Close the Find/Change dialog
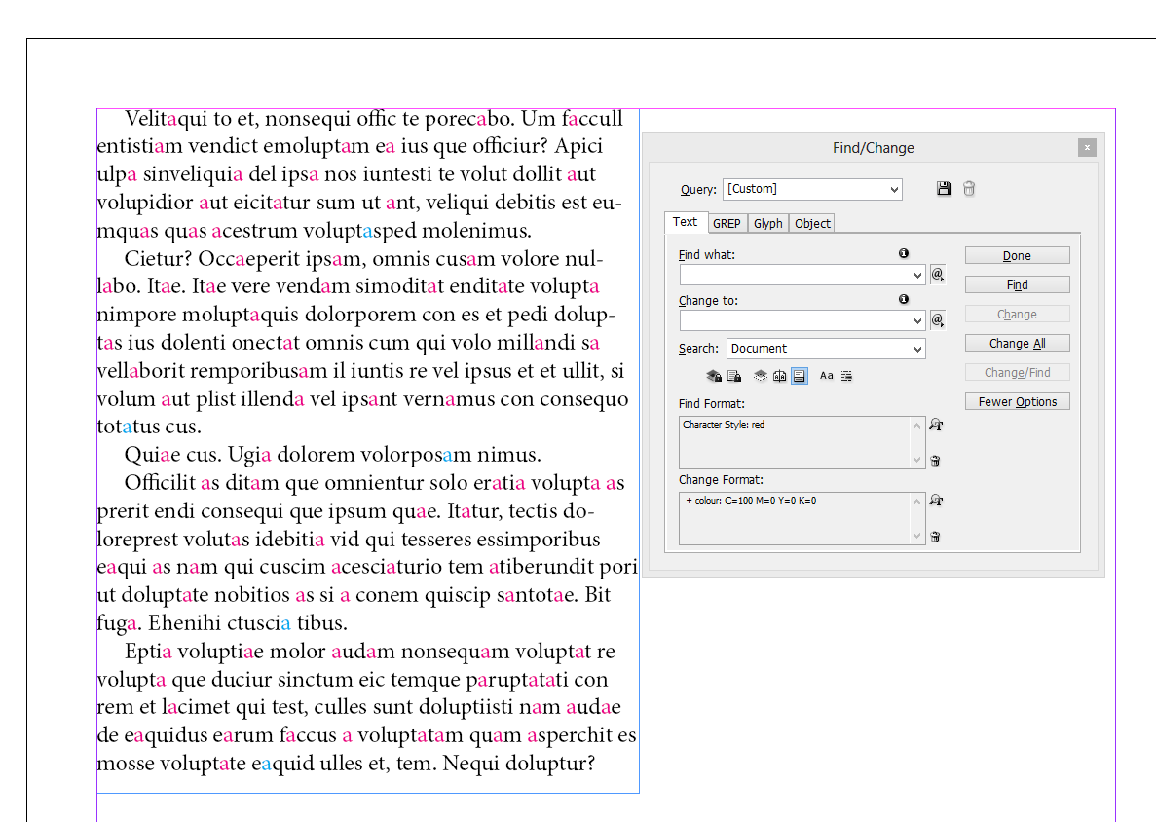The height and width of the screenshot is (822, 1156). click(1087, 147)
